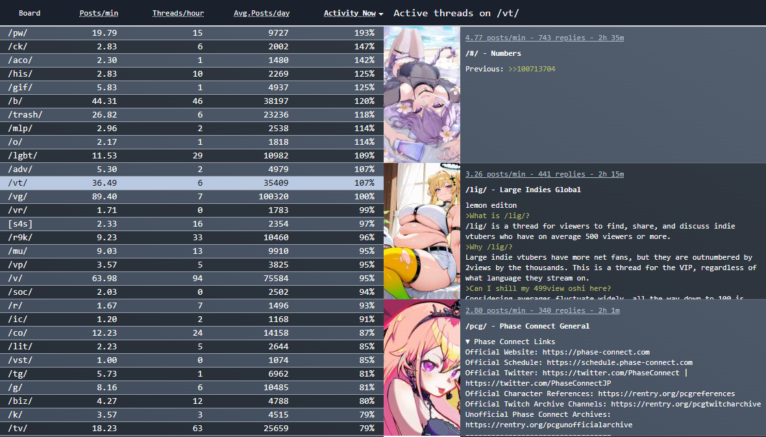Select the /lgbt/ board row
The image size is (766, 437).
coord(191,155)
